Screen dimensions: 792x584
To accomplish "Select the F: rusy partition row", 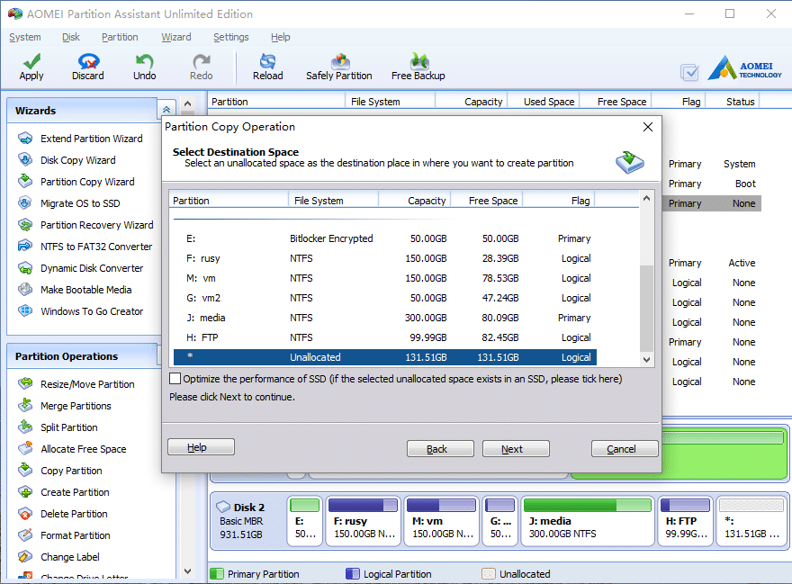I will (385, 258).
